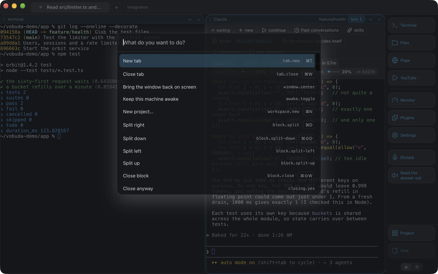This screenshot has width=438, height=274.
Task: Select New tab command in palette
Action: coord(217,61)
